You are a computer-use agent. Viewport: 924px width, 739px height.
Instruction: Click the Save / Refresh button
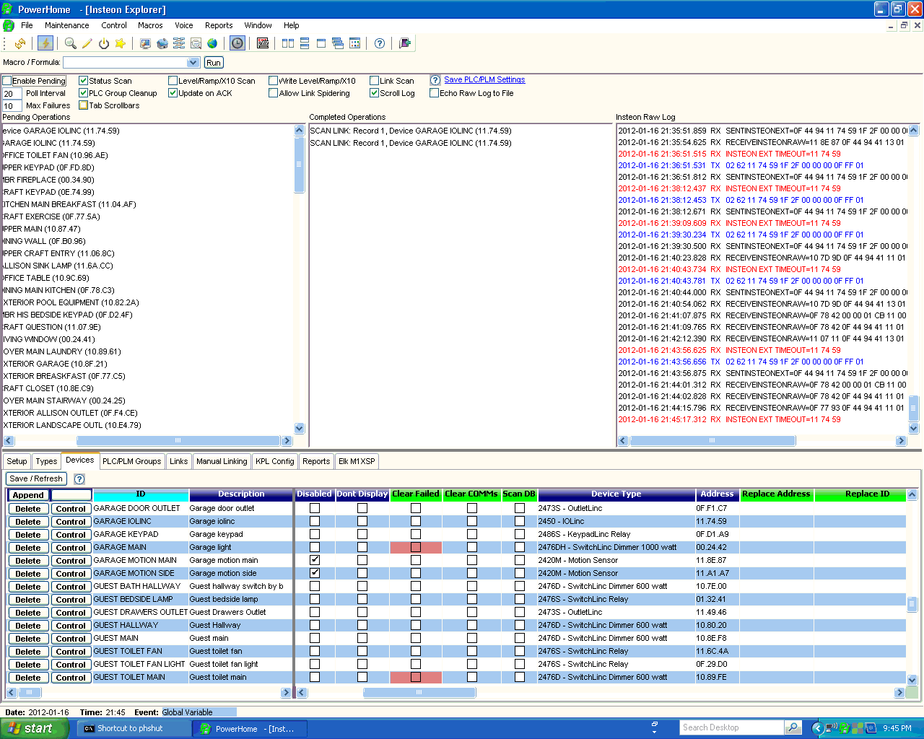pyautogui.click(x=36, y=478)
